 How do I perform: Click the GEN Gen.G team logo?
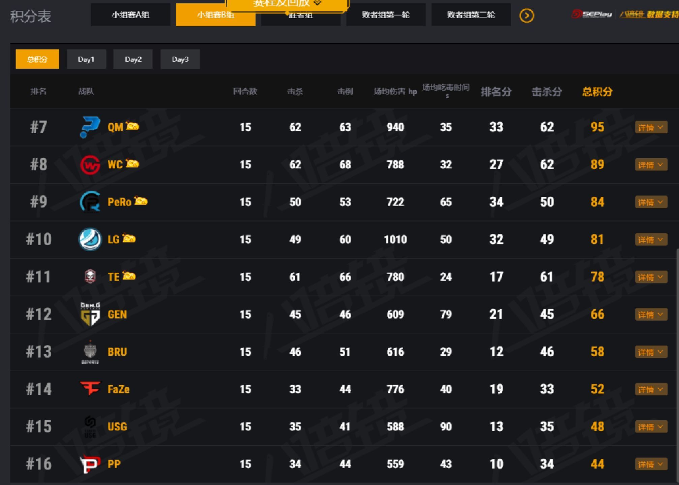point(90,314)
